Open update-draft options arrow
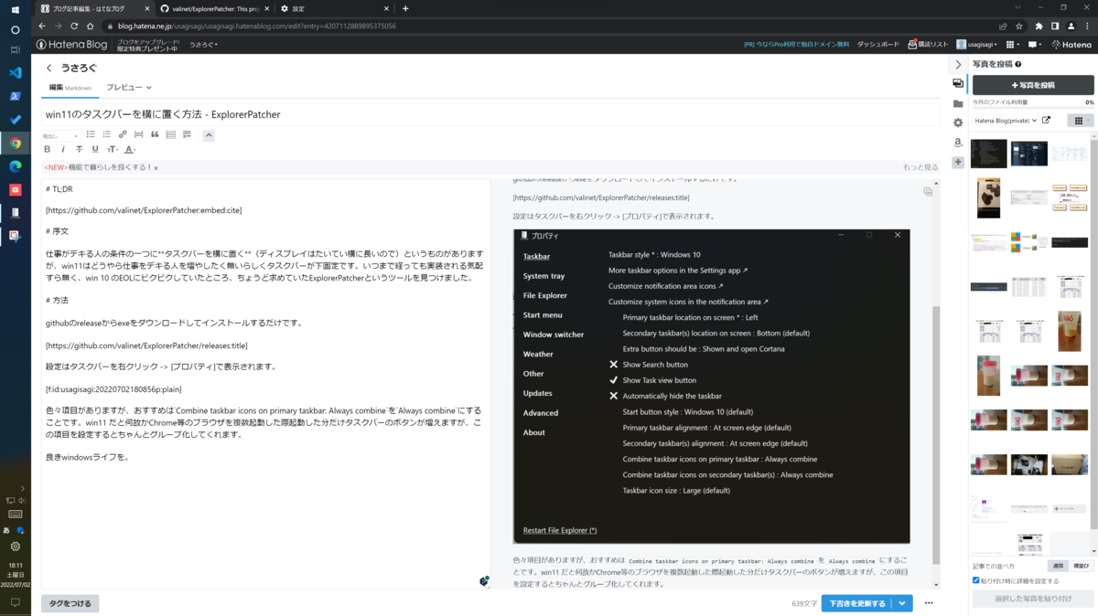Screen dimensions: 1098x616 (903, 603)
